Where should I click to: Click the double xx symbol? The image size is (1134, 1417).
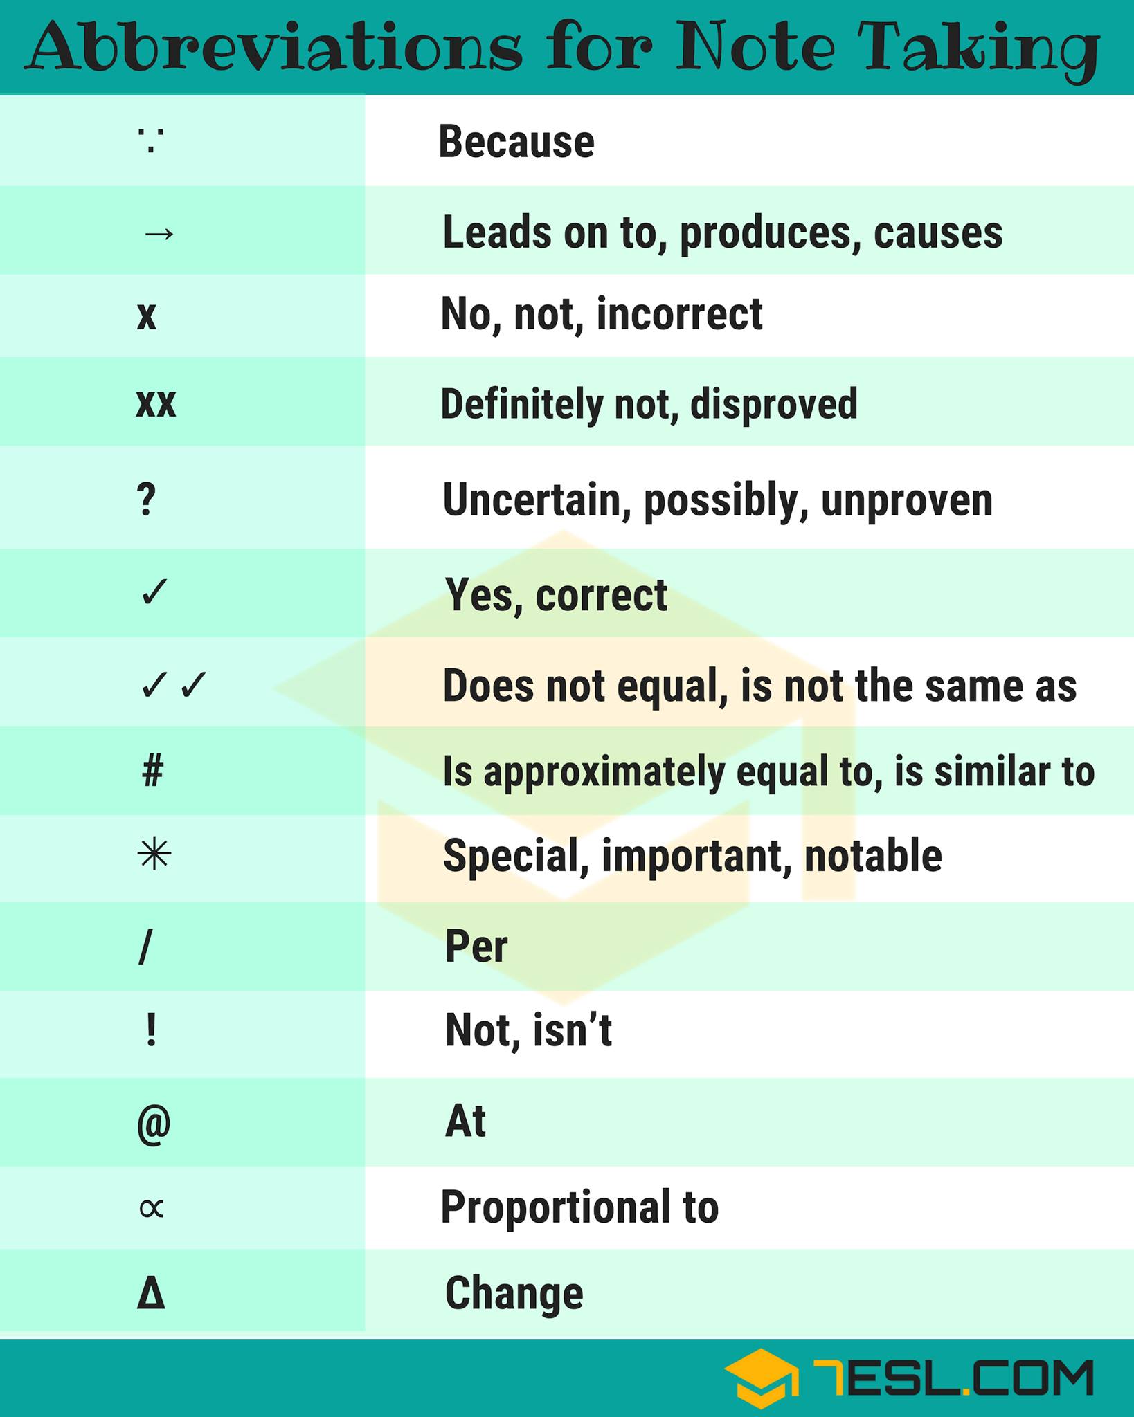coord(156,403)
